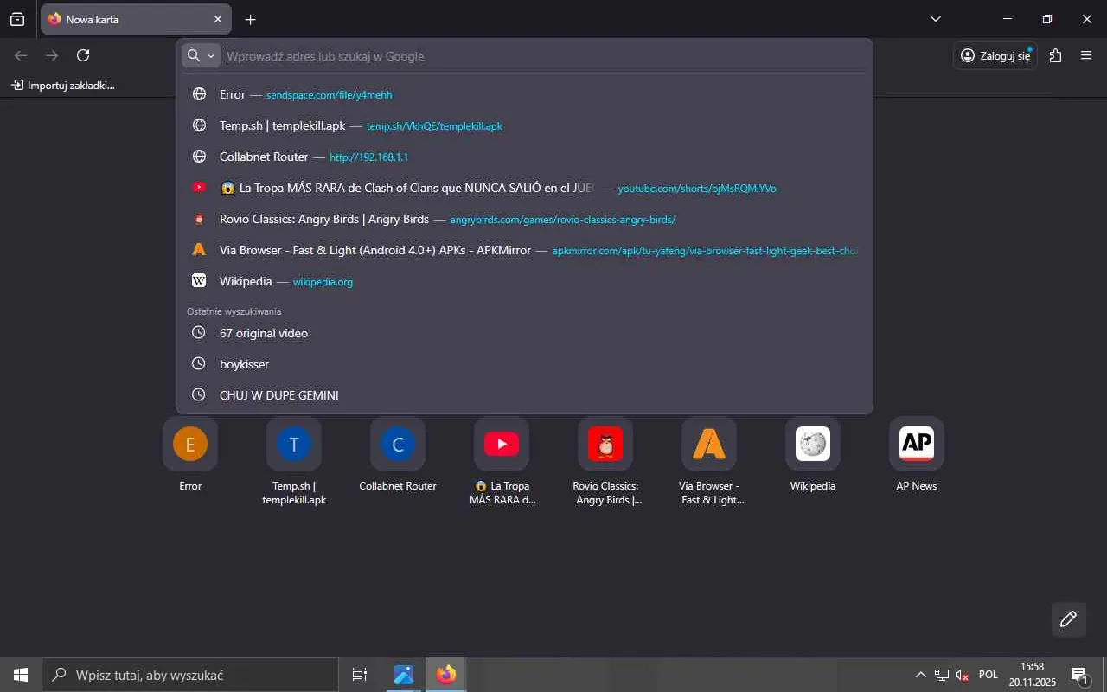Open the network status tray icon
Viewport: 1107px width, 692px height.
coord(942,675)
